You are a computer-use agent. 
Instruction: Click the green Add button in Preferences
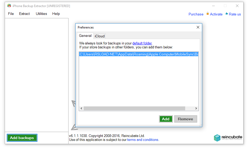tap(166, 119)
